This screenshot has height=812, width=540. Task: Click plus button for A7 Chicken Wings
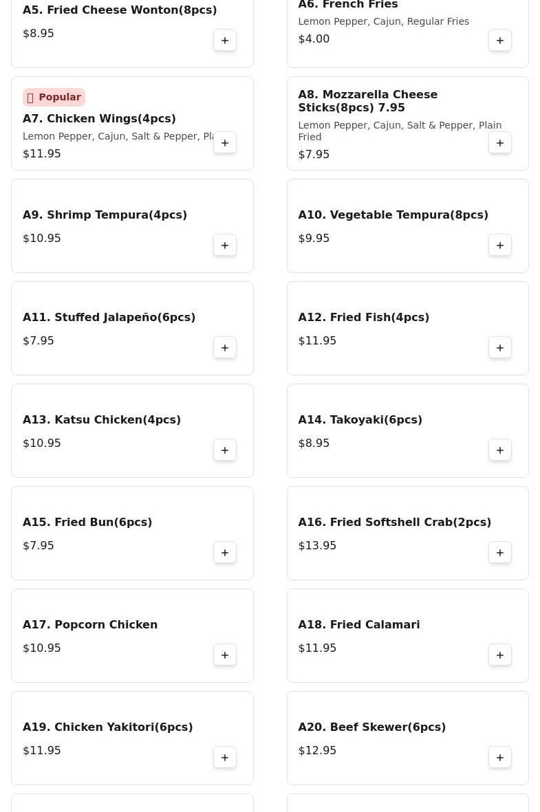click(225, 143)
